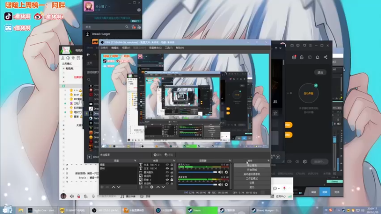Screen dimensions: 381x214
Task: Open 编辑(E) menu in OBS
Action: coord(115,48)
